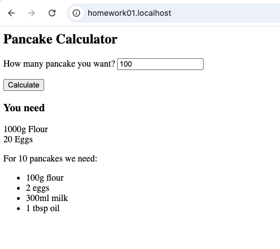The height and width of the screenshot is (249, 280).
Task: Click the "For 10 pancakes we need:" text
Action: [50, 159]
